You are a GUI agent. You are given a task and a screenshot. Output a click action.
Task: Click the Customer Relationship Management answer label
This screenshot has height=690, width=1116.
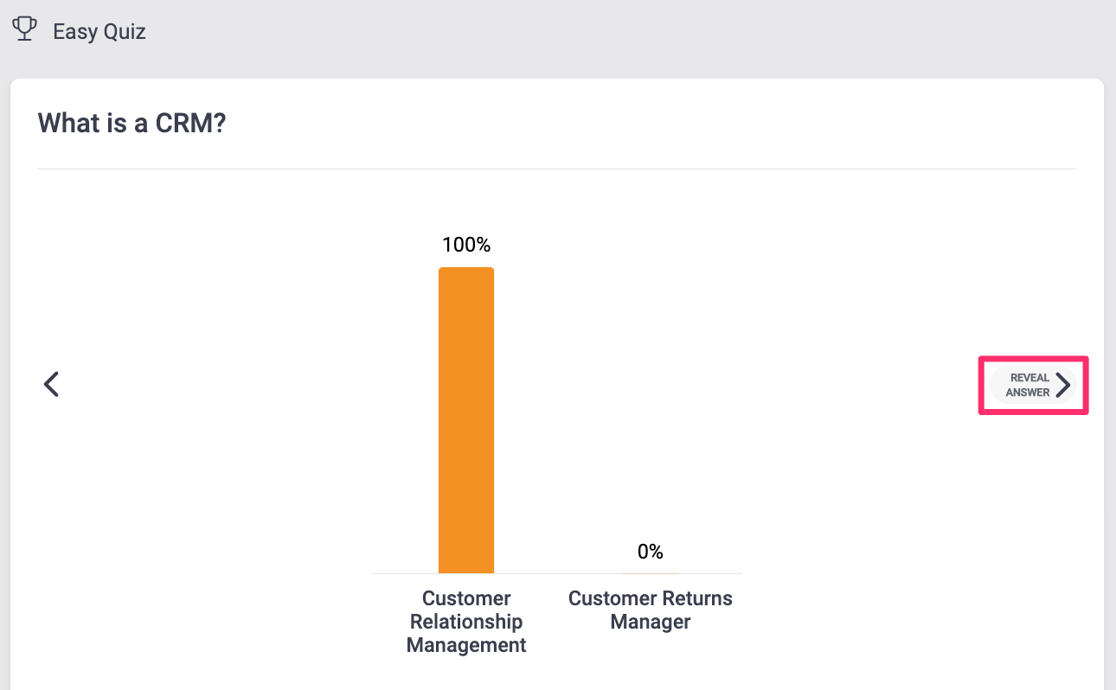(x=466, y=622)
